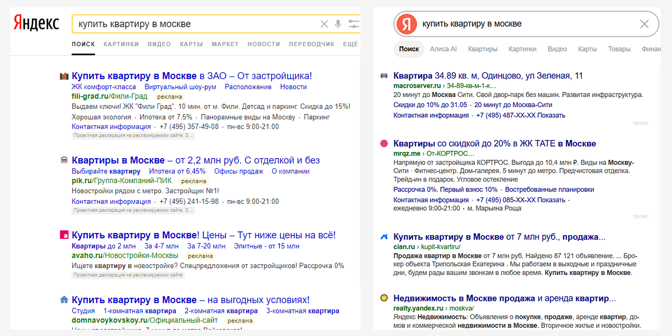
Task: Open the Товары tab
Action: coord(619,49)
